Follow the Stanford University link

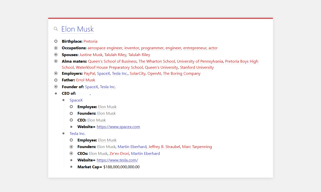pyautogui.click(x=197, y=67)
